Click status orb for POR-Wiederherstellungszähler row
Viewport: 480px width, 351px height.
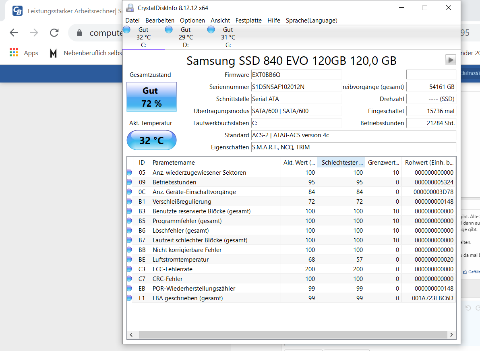click(130, 289)
